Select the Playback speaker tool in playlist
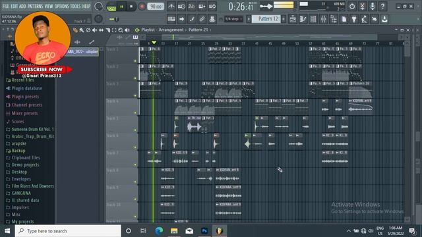 click(127, 30)
